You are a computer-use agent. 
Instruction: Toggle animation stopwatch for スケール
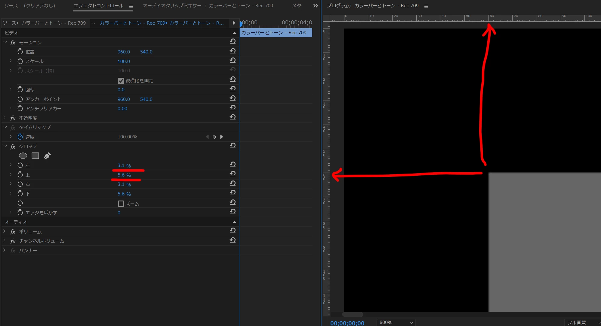pyautogui.click(x=20, y=61)
